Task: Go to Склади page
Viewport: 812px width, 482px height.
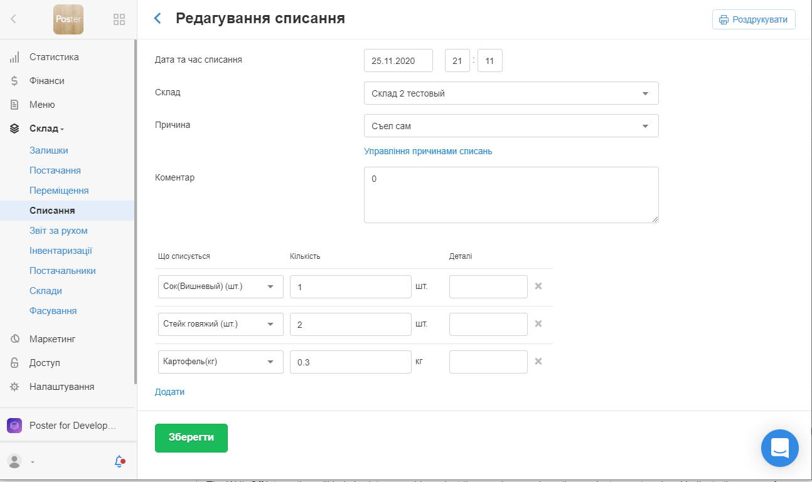Action: (46, 291)
